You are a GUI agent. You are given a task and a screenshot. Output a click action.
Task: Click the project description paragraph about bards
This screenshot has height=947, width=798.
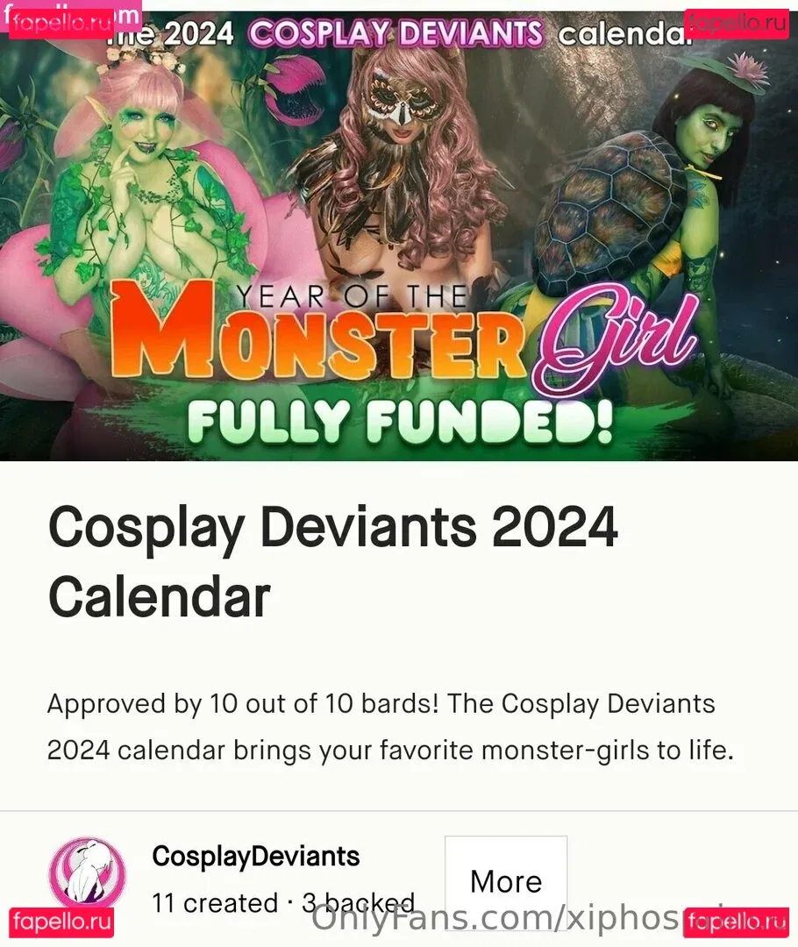[390, 727]
